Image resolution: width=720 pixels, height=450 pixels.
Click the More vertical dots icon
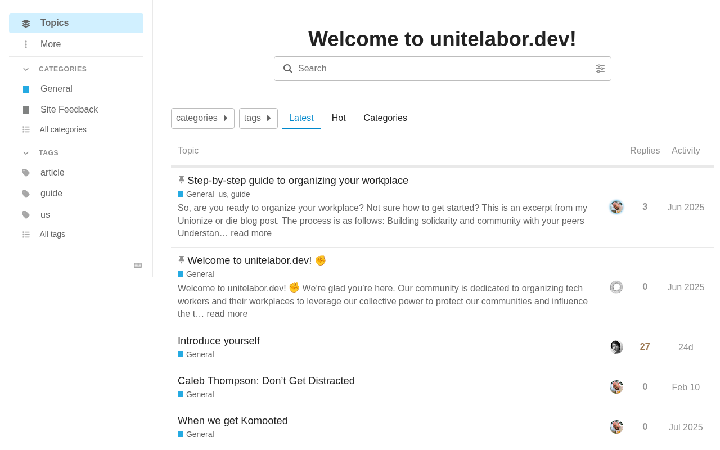point(26,44)
